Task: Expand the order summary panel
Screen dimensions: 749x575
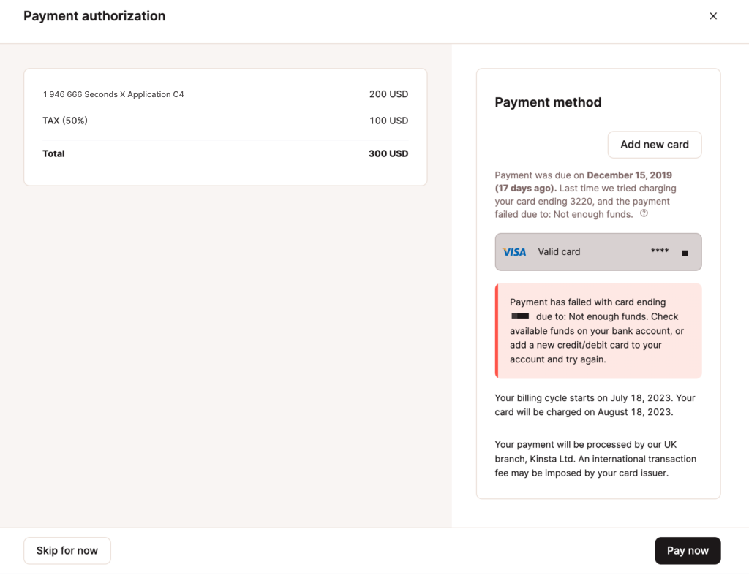Action: click(225, 127)
